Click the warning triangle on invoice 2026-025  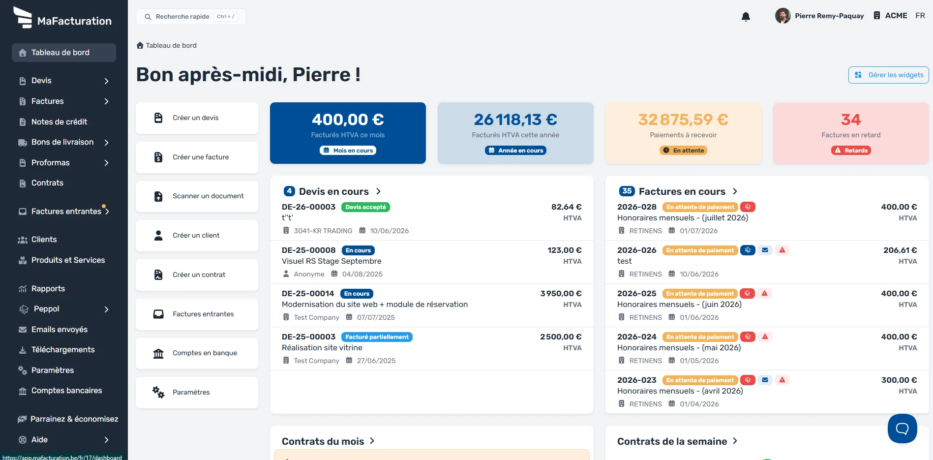click(x=764, y=294)
